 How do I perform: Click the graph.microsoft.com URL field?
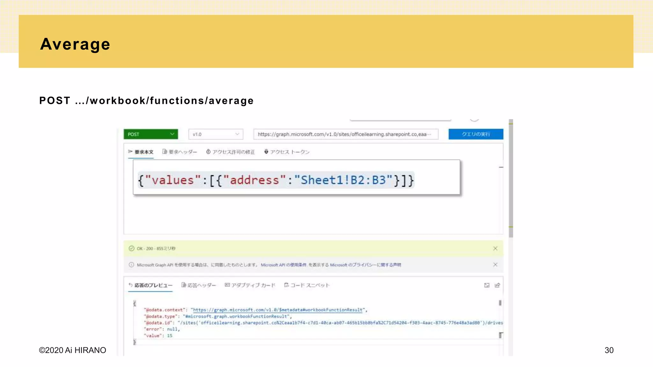tap(345, 134)
